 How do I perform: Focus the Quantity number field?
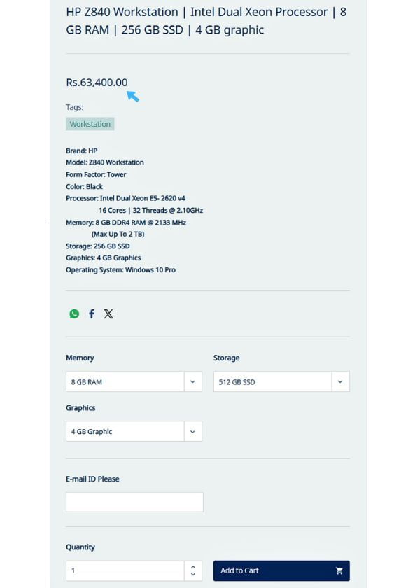(126, 570)
